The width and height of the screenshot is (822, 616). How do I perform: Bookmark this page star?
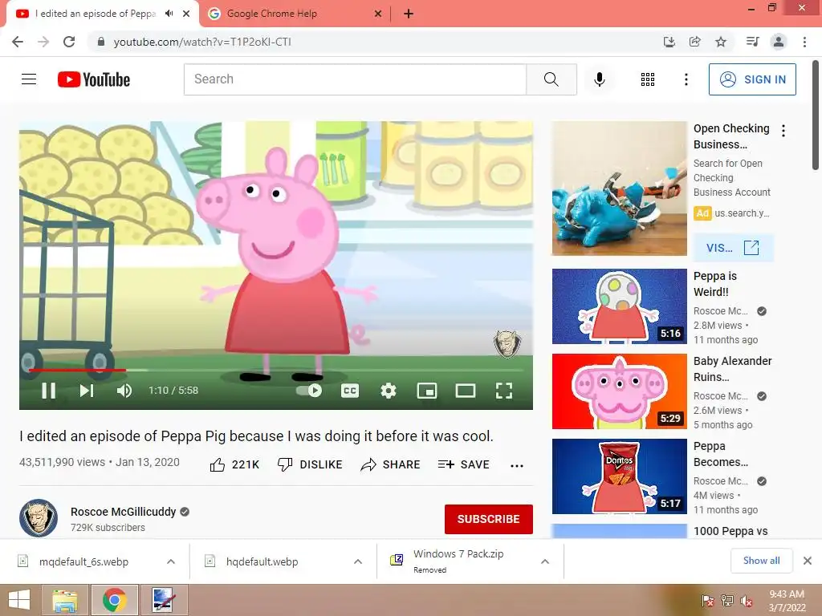(721, 42)
